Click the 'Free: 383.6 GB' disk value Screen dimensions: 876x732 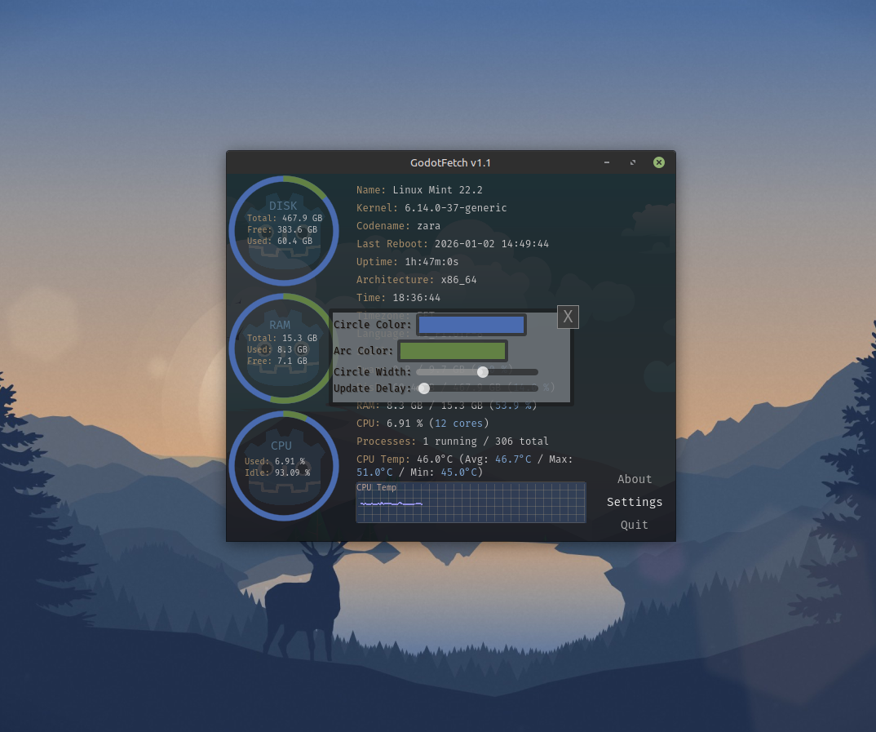click(282, 229)
